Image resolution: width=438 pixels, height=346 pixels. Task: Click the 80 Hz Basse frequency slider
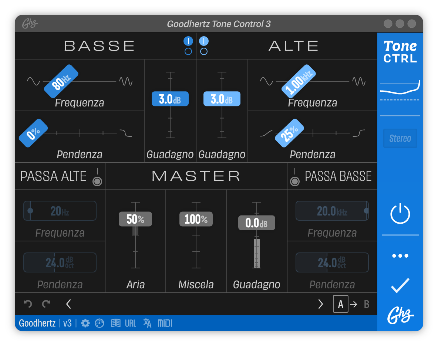pos(61,81)
